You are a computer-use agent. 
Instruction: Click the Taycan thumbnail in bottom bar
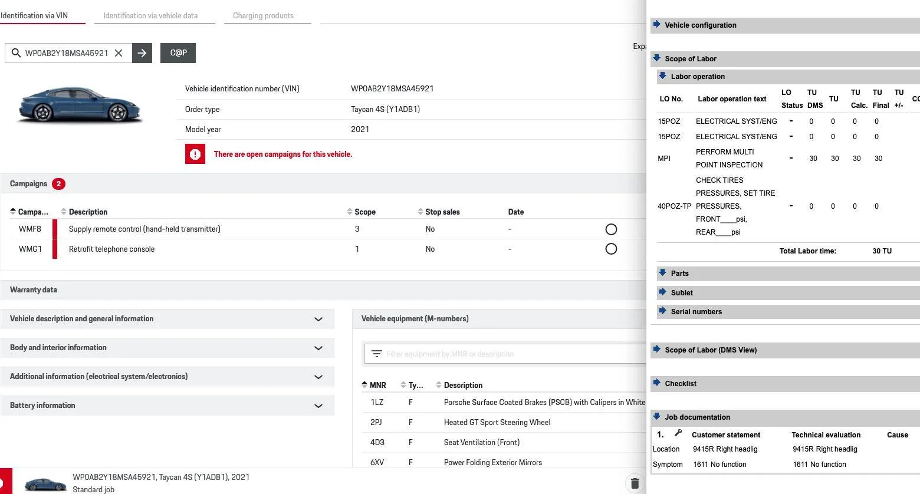pos(45,483)
